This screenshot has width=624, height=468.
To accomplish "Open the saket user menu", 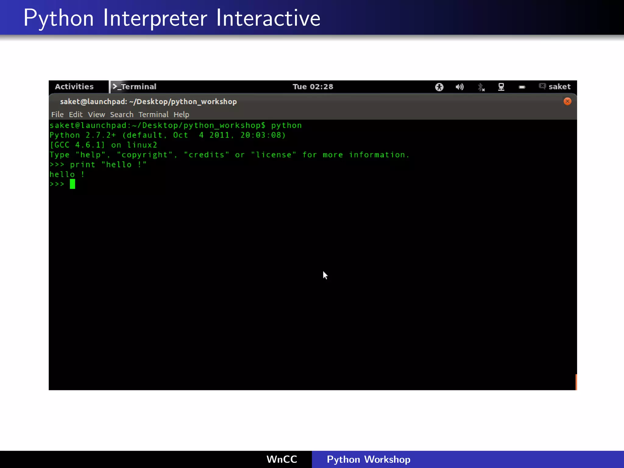I will tap(559, 87).
